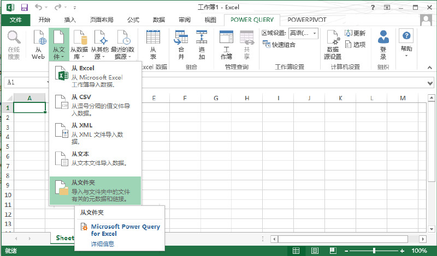This screenshot has height=256, width=437.
Task: Click the zoom slider handle
Action: [x=374, y=251]
